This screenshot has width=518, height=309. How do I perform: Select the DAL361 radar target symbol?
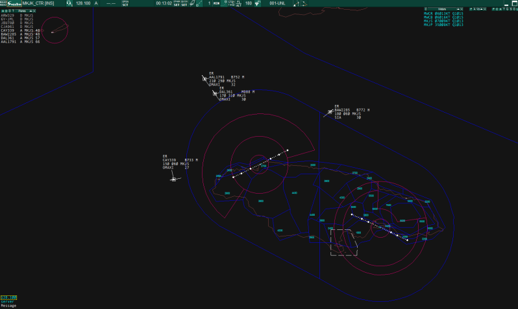point(215,93)
